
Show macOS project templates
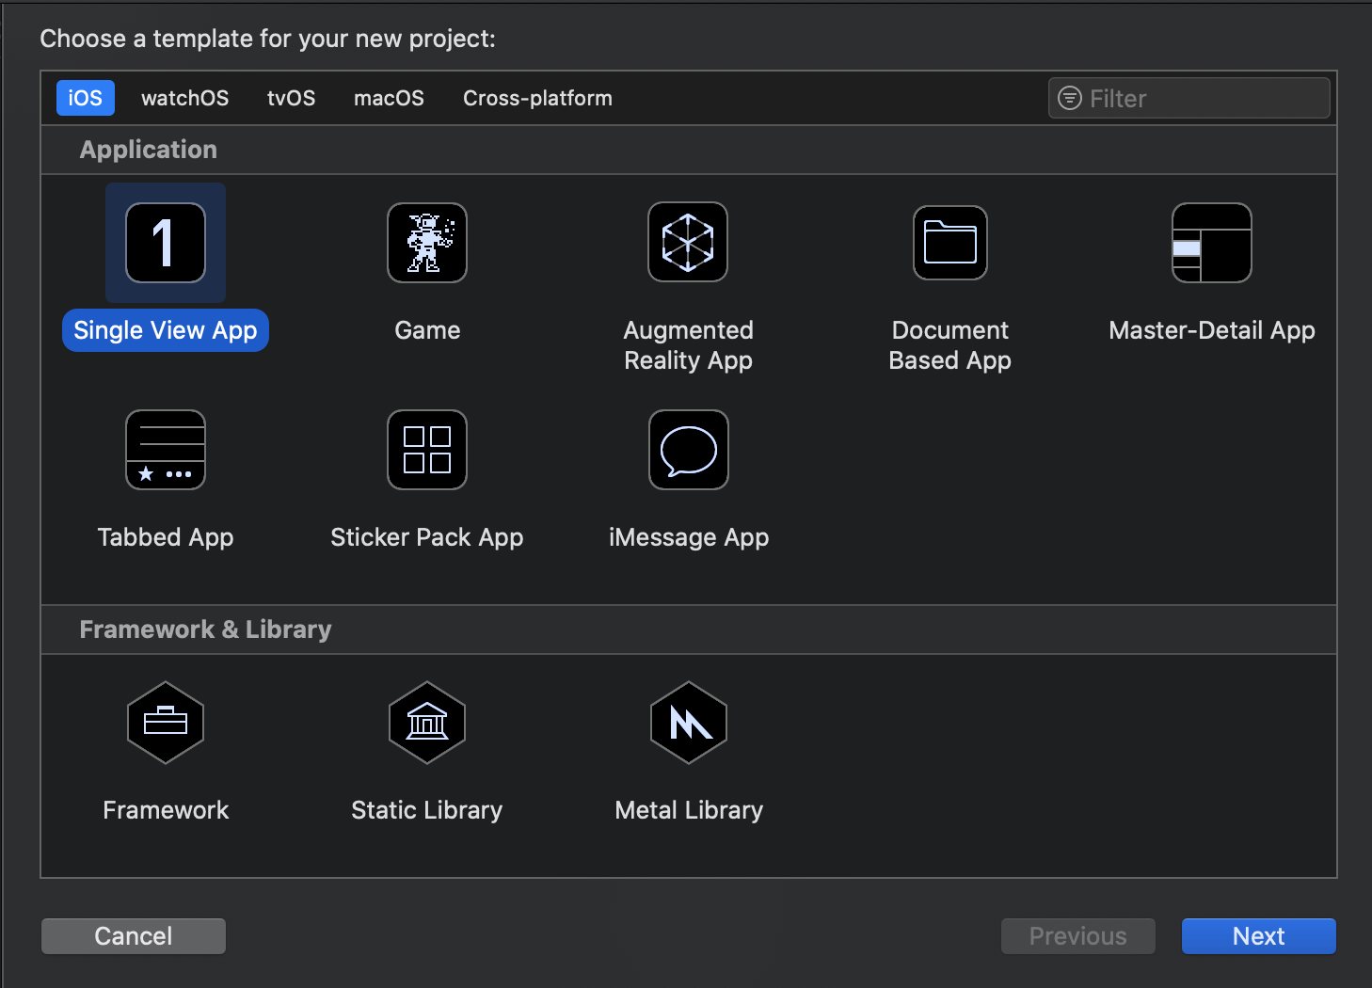pos(390,98)
